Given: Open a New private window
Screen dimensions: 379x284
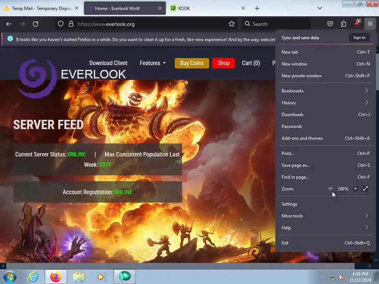Looking at the screenshot, I should tap(326, 75).
